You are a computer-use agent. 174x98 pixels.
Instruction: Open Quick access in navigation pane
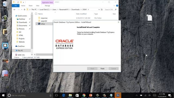pyautogui.click(x=22, y=16)
